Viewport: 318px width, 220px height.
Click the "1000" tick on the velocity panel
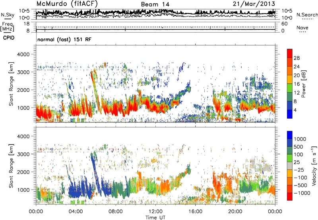23,190
